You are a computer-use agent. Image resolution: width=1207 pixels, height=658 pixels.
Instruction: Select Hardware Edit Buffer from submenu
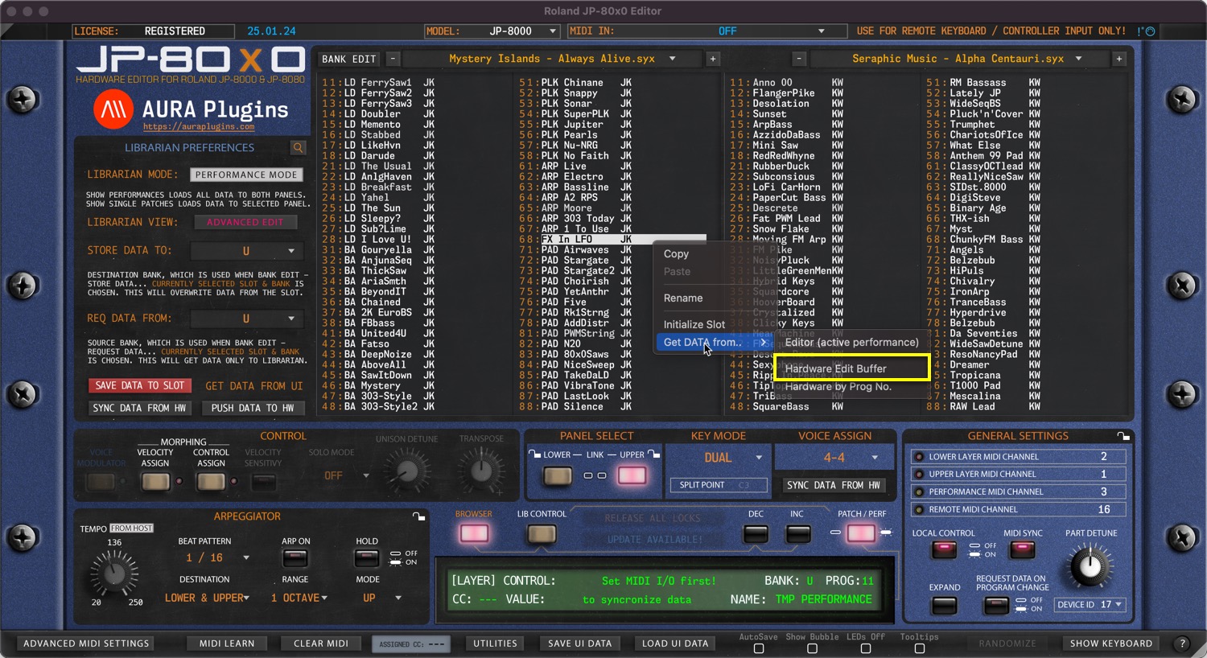click(x=836, y=368)
